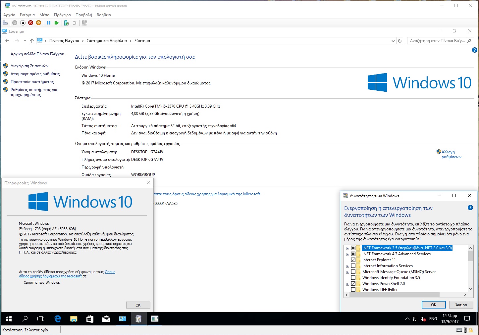This screenshot has width=479, height=335.
Task: Launch Microsoft Edge from the taskbar
Action: tap(58, 319)
